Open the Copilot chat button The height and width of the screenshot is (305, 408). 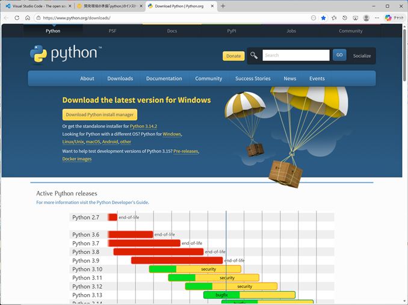click(395, 18)
